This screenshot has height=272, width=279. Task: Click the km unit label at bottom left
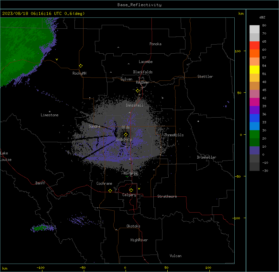pyautogui.click(x=5, y=268)
